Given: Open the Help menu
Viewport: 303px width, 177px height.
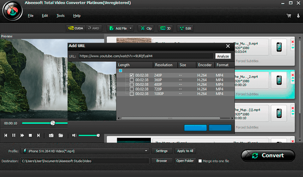Looking at the screenshot, I should pos(77,16).
